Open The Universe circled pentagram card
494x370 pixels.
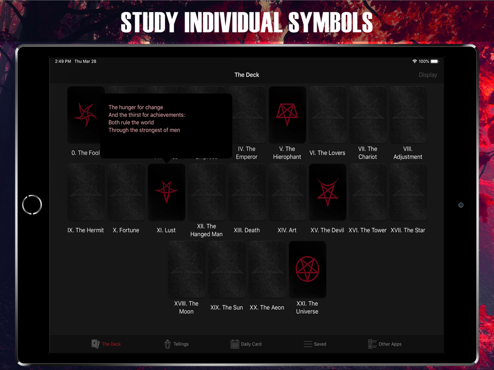point(307,269)
